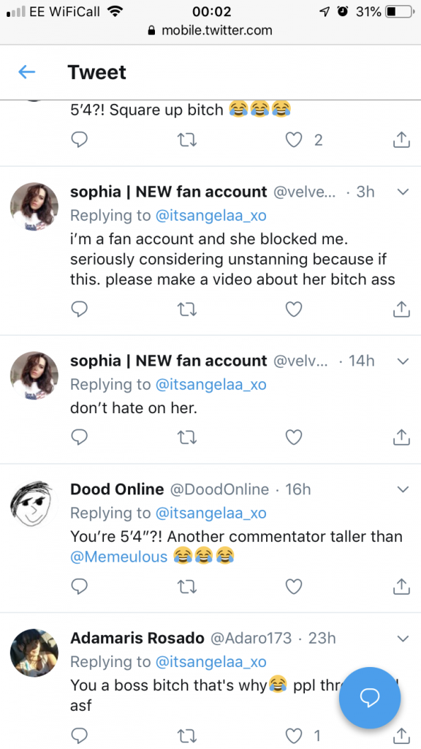
Task: Open the @Memeulous mention link
Action: coord(119,557)
